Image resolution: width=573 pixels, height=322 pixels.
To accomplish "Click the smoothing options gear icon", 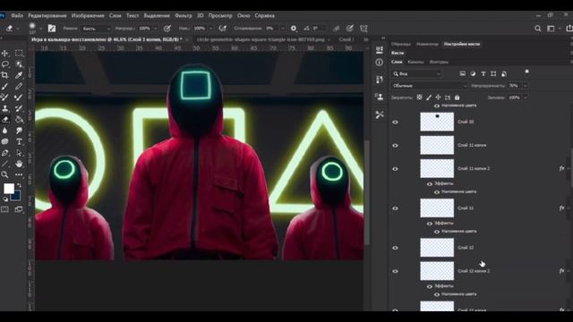I will (294, 28).
